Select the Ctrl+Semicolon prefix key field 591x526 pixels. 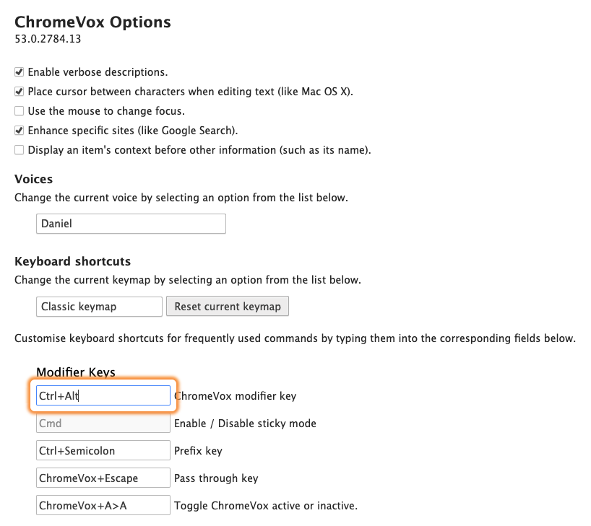103,450
